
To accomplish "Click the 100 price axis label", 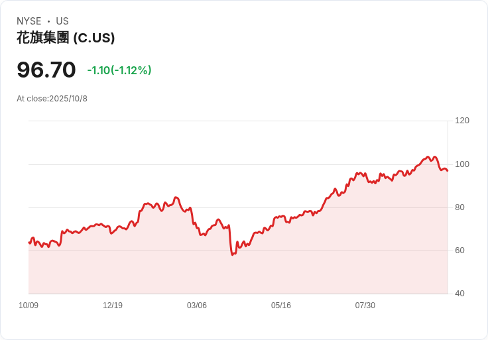I will coord(462,164).
